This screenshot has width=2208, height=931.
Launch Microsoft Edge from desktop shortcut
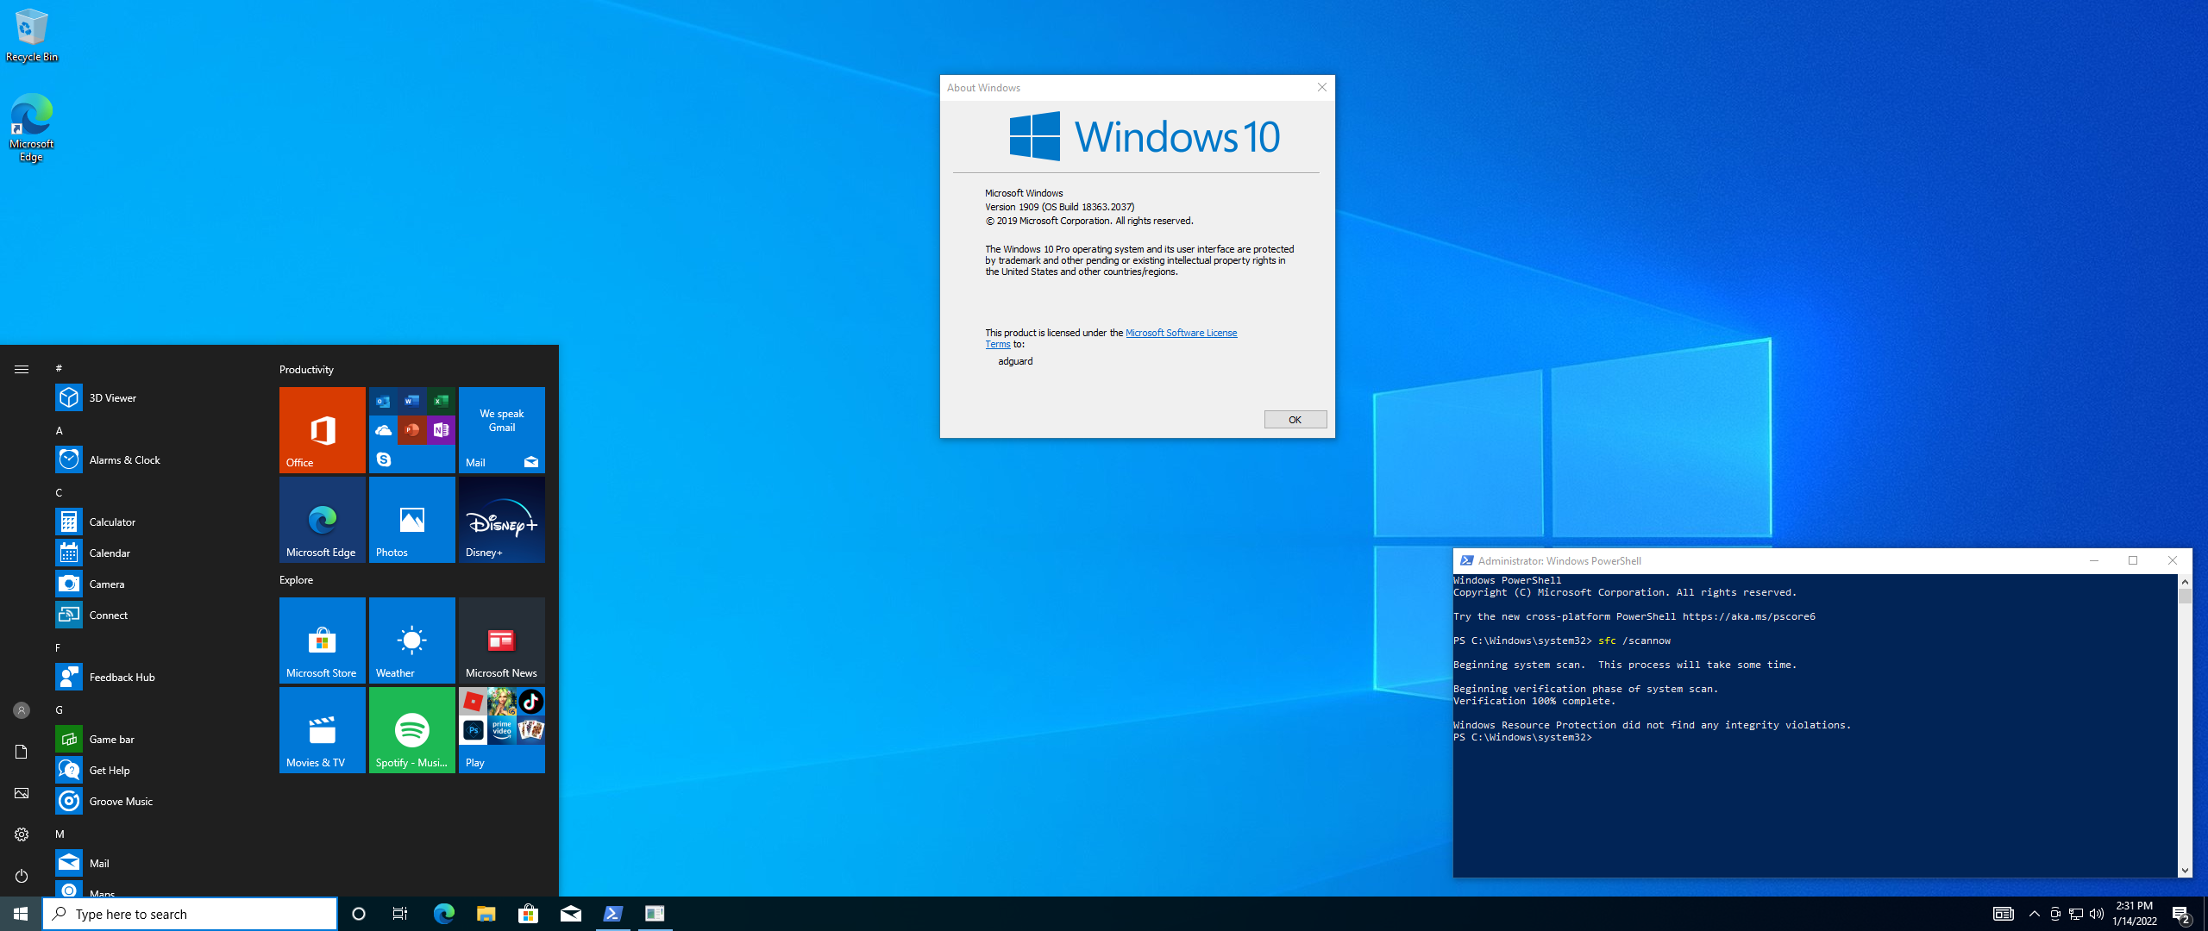pos(31,128)
